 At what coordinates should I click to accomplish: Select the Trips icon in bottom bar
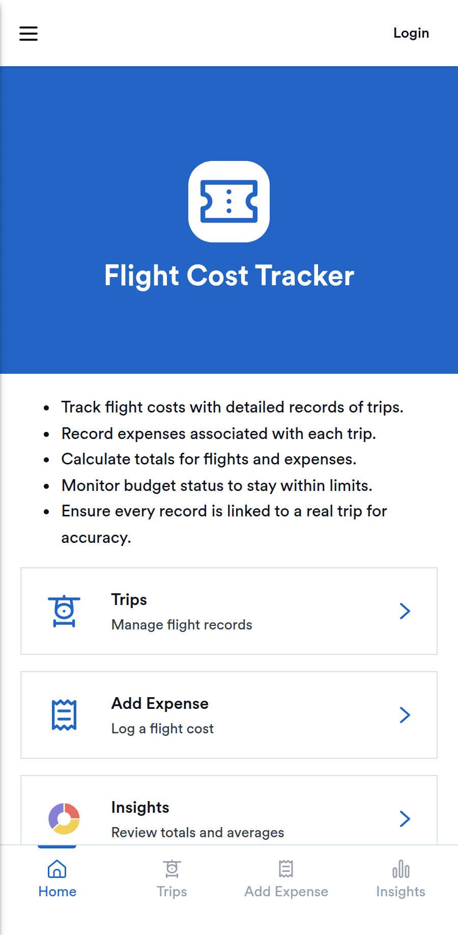[x=172, y=869]
